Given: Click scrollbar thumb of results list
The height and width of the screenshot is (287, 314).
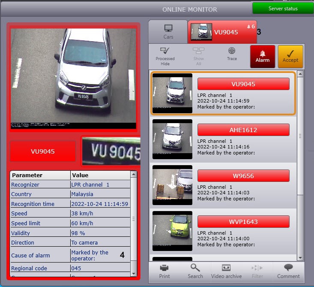Looking at the screenshot, I should tap(300, 136).
